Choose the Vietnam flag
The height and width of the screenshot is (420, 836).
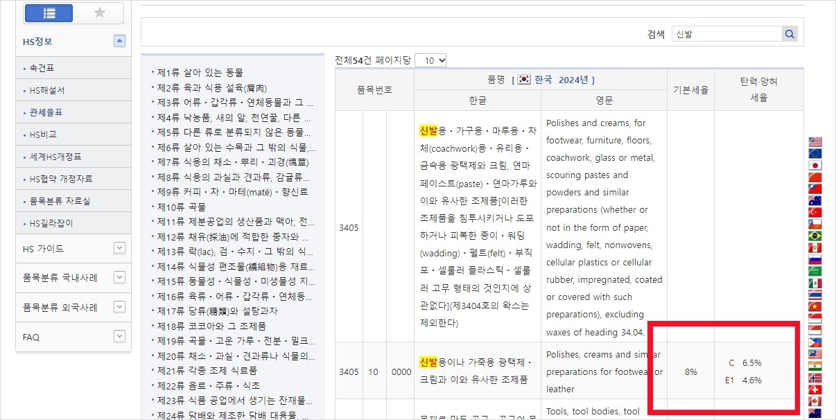815,306
